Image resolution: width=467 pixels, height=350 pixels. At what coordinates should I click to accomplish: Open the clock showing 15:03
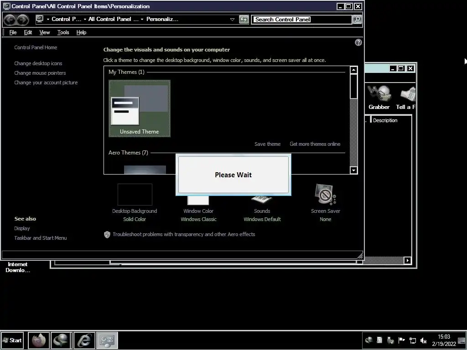tap(444, 340)
